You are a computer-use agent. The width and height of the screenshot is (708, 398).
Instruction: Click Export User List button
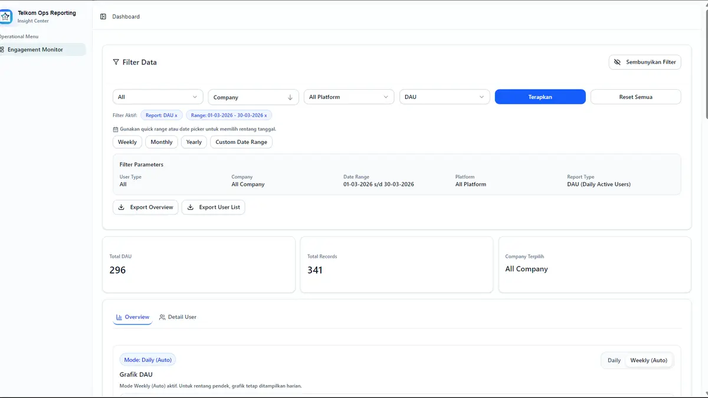click(213, 208)
